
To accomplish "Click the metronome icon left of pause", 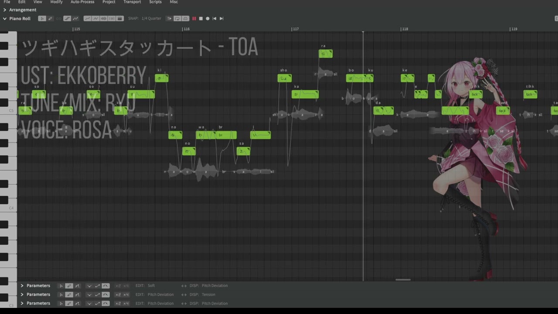I will click(x=185, y=18).
